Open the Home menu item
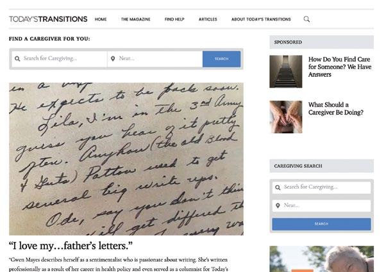The width and height of the screenshot is (386, 272). (101, 19)
